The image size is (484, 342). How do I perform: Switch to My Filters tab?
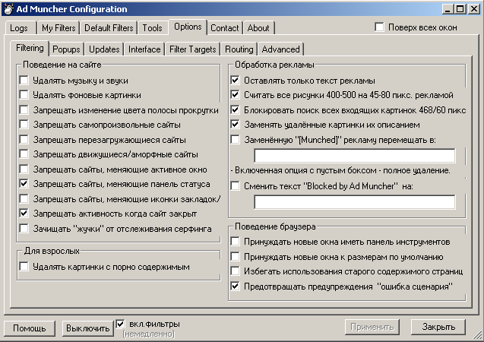tap(59, 28)
